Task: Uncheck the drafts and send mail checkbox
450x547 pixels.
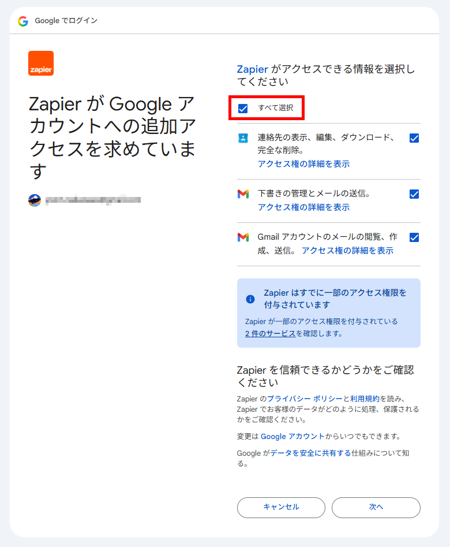Action: coord(414,194)
